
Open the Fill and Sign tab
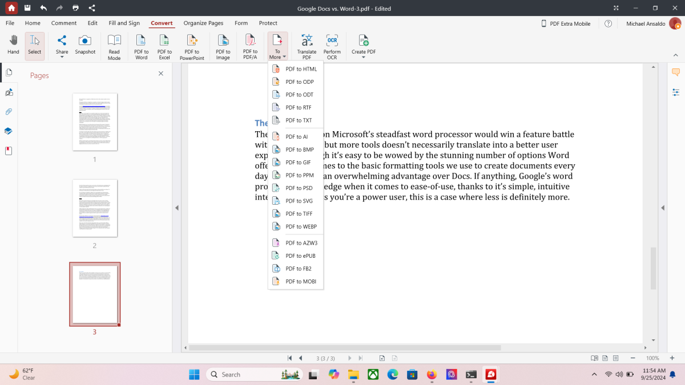click(x=124, y=23)
